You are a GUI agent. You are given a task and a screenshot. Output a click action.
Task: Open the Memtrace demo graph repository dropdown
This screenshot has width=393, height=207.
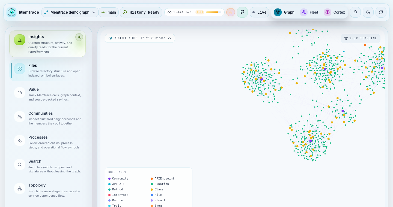(x=70, y=12)
